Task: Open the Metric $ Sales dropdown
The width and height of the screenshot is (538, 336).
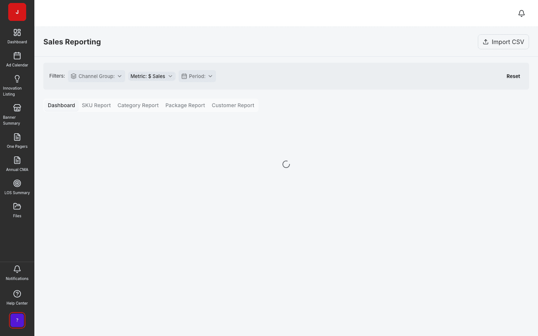Action: coord(152,76)
